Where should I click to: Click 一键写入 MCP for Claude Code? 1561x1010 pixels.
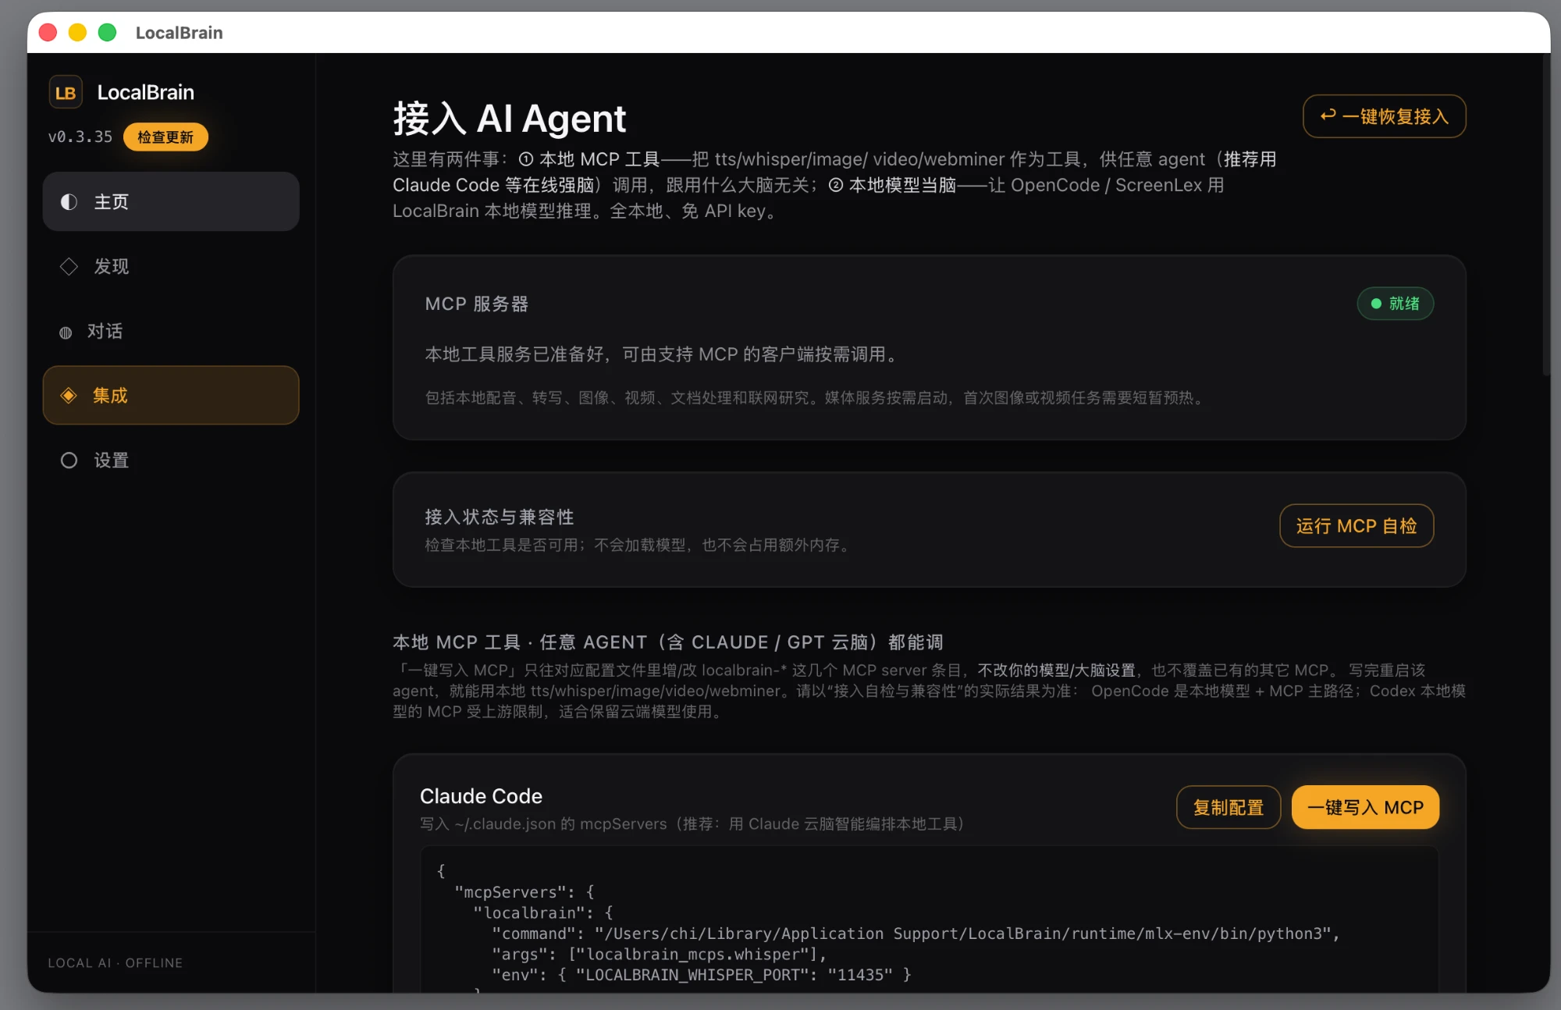tap(1365, 807)
